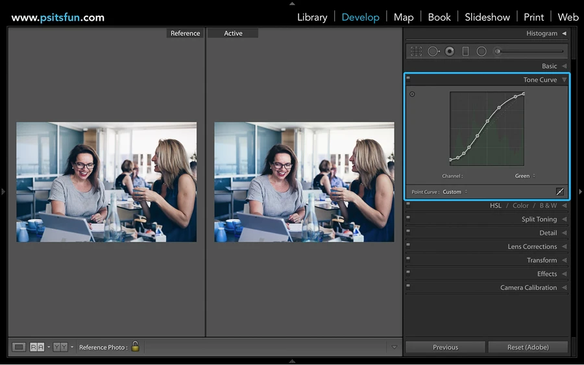Toggle the Reference Photo lock
The width and height of the screenshot is (584, 365).
click(135, 346)
